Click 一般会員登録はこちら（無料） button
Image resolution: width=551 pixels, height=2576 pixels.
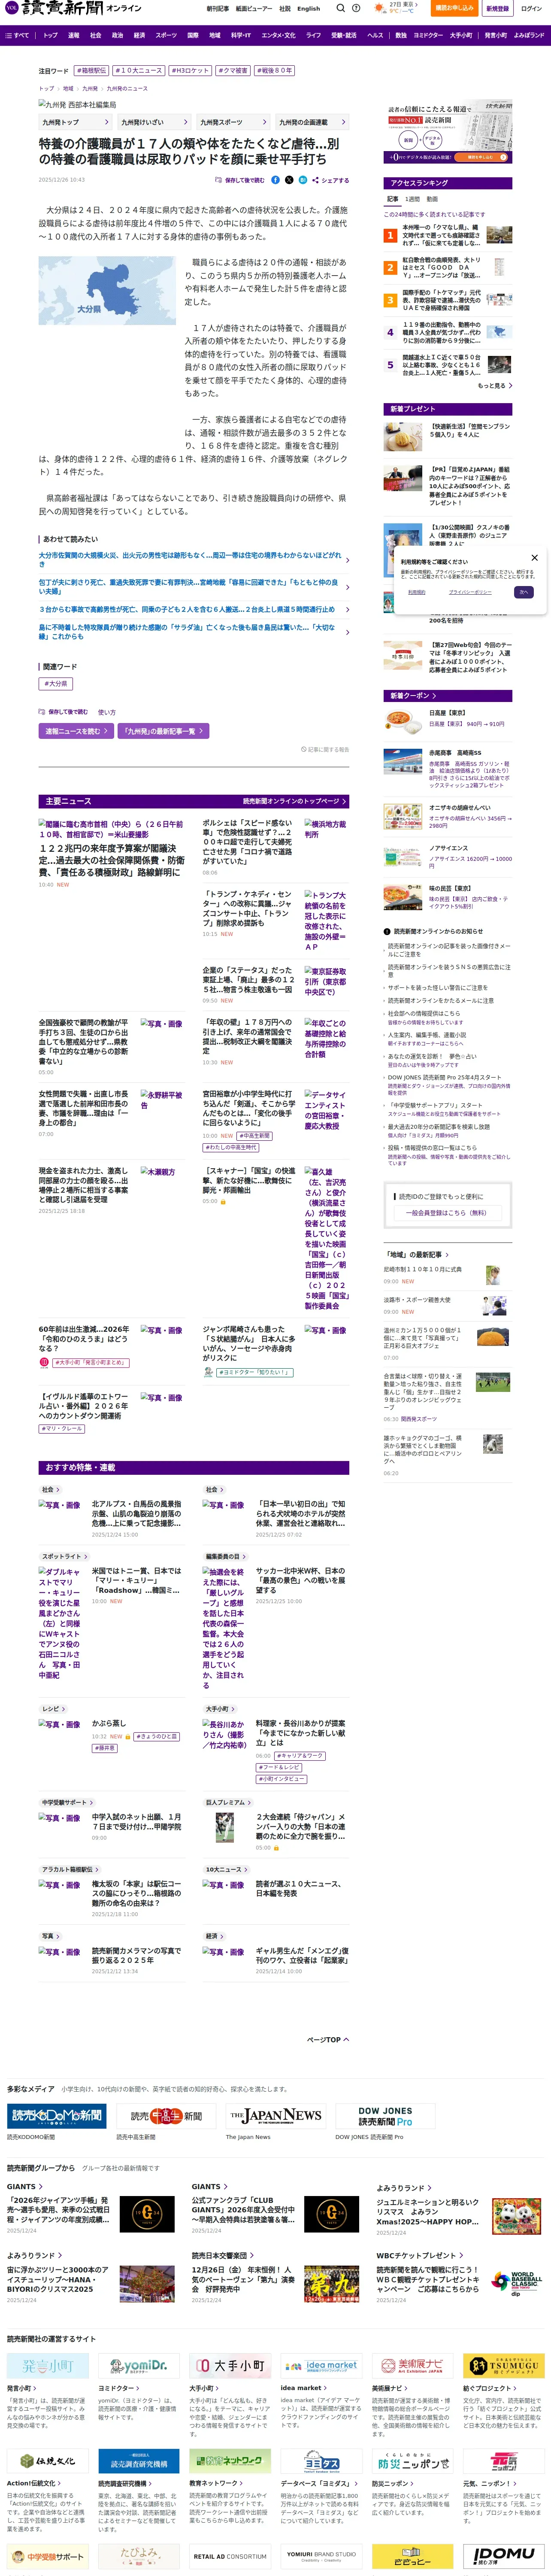(447, 1212)
